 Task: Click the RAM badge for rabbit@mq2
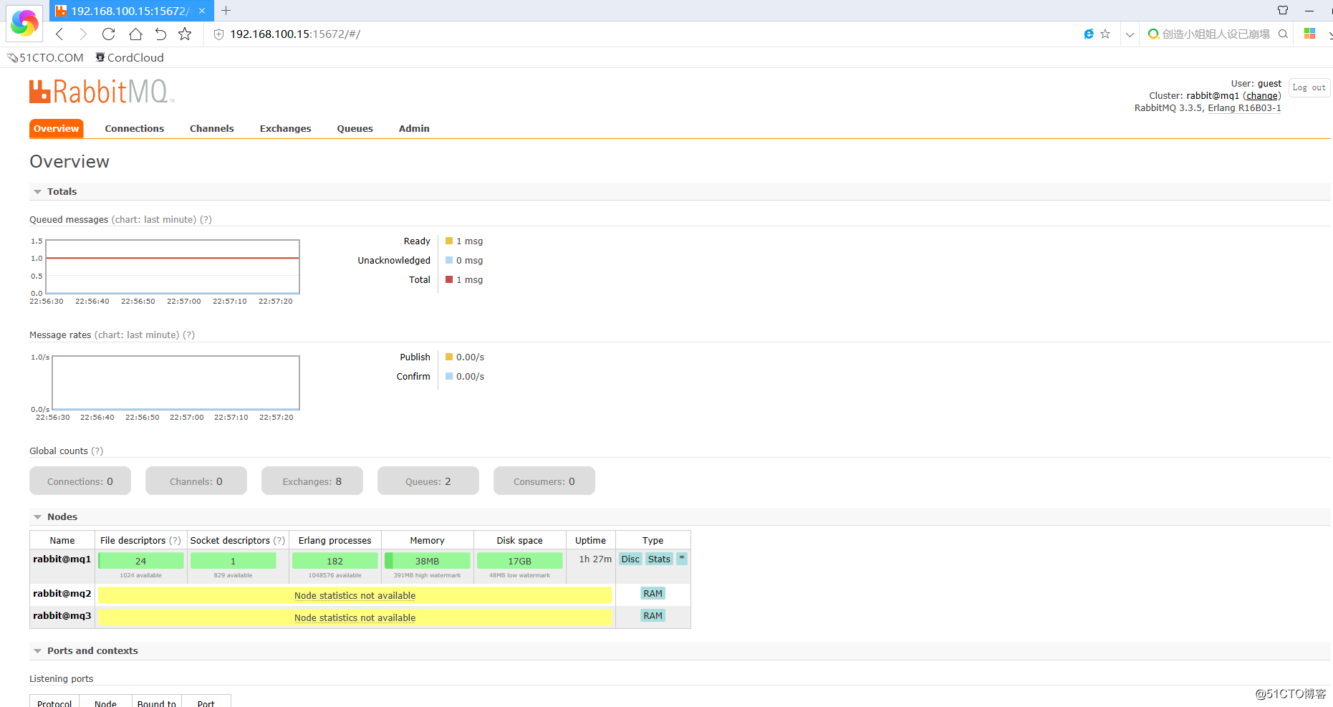653,593
